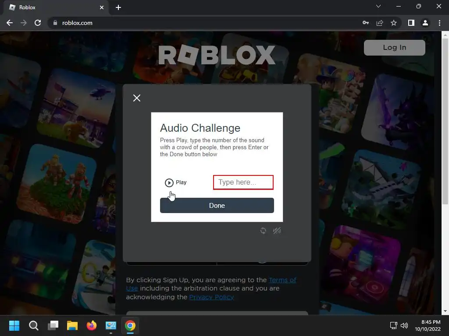
Task: Open the Chrome profile menu
Action: [x=425, y=23]
